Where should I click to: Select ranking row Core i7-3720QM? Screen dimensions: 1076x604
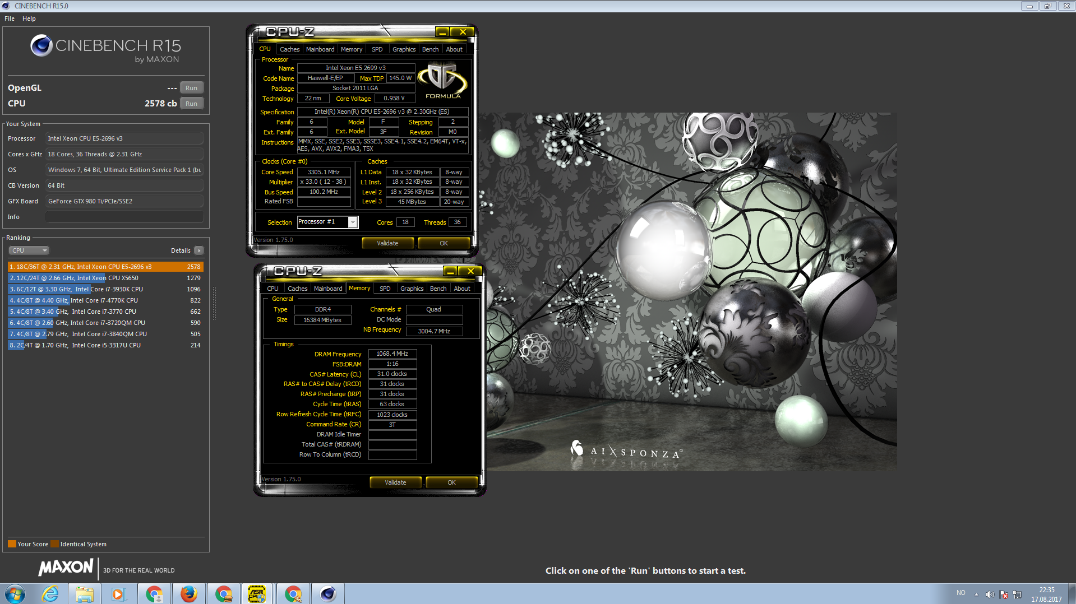pos(105,323)
